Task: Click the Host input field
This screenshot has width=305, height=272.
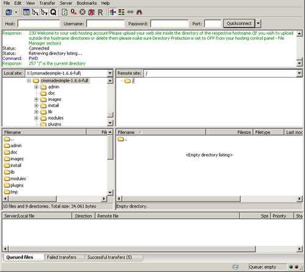Action: [38, 24]
